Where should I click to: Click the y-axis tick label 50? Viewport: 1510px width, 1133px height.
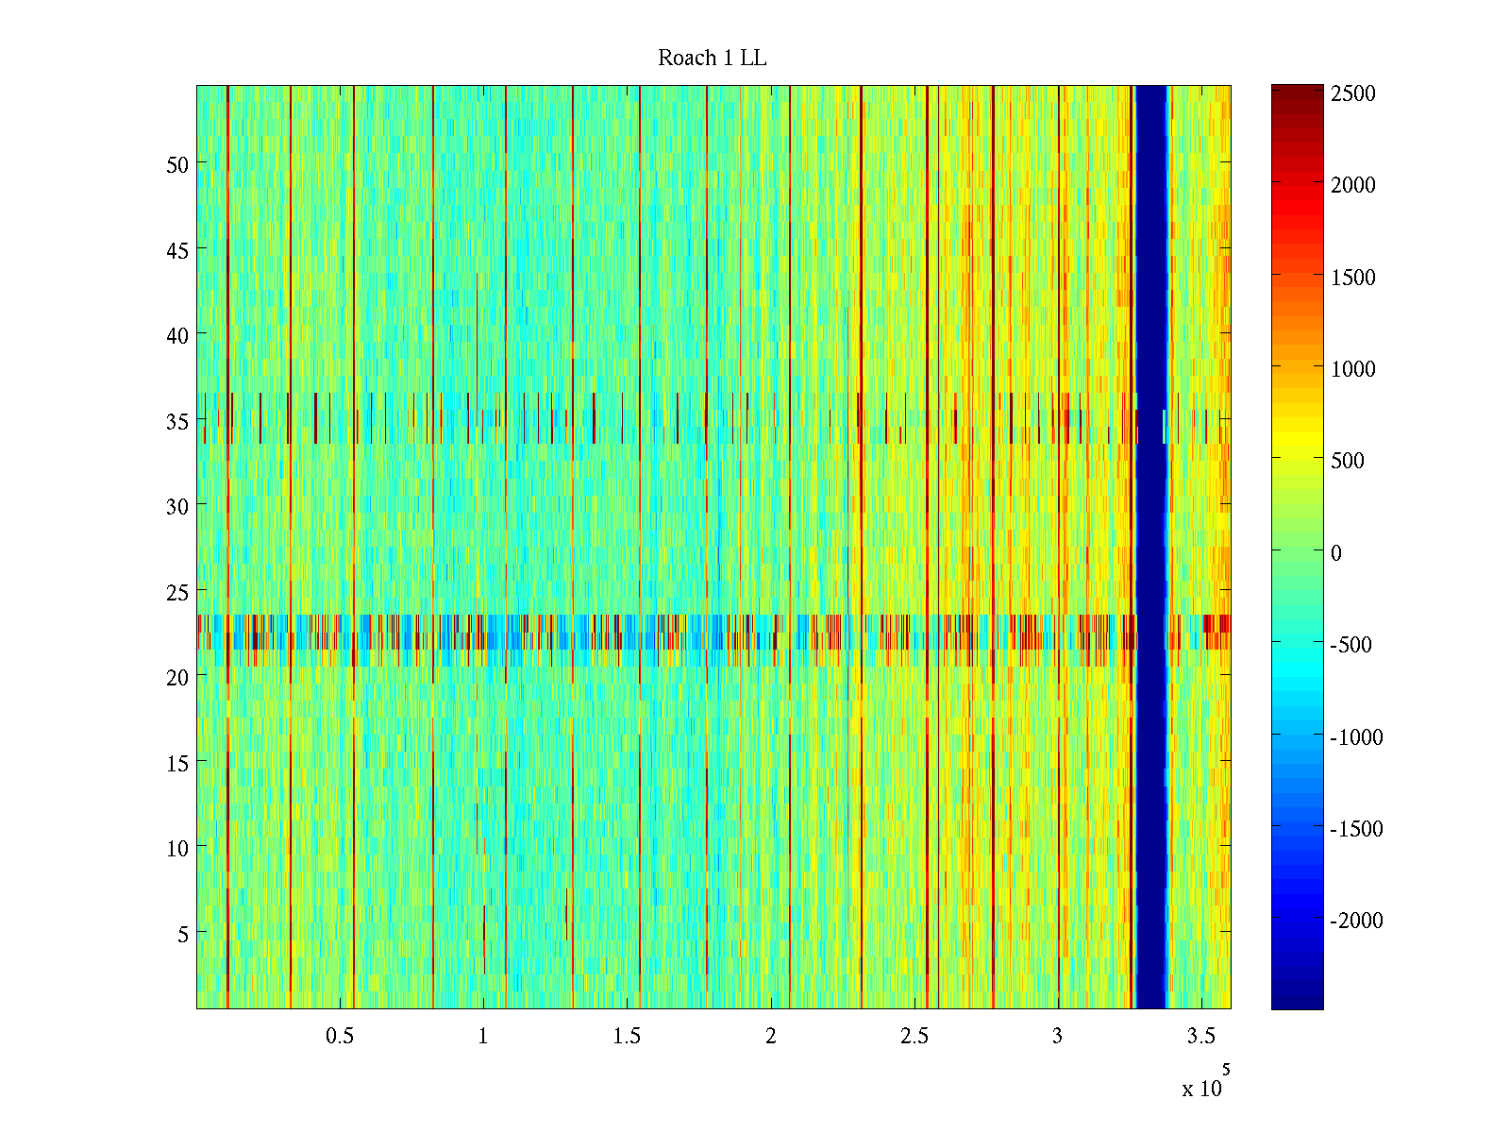(x=177, y=165)
